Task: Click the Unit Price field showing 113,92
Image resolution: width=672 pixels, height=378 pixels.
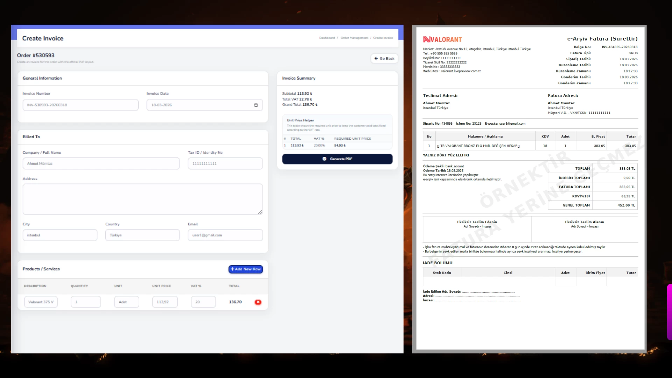Action: [165, 302]
